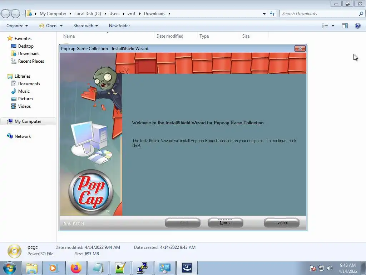Select My Computer in the address breadcrumb
The image size is (366, 275).
click(x=53, y=14)
